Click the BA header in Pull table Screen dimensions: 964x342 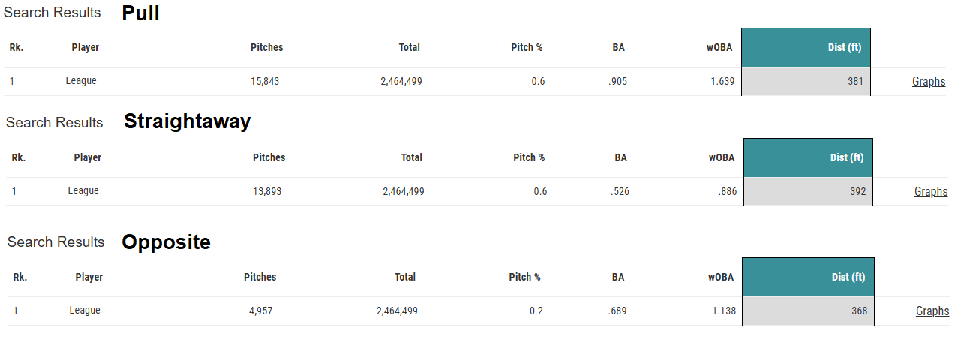click(x=618, y=48)
